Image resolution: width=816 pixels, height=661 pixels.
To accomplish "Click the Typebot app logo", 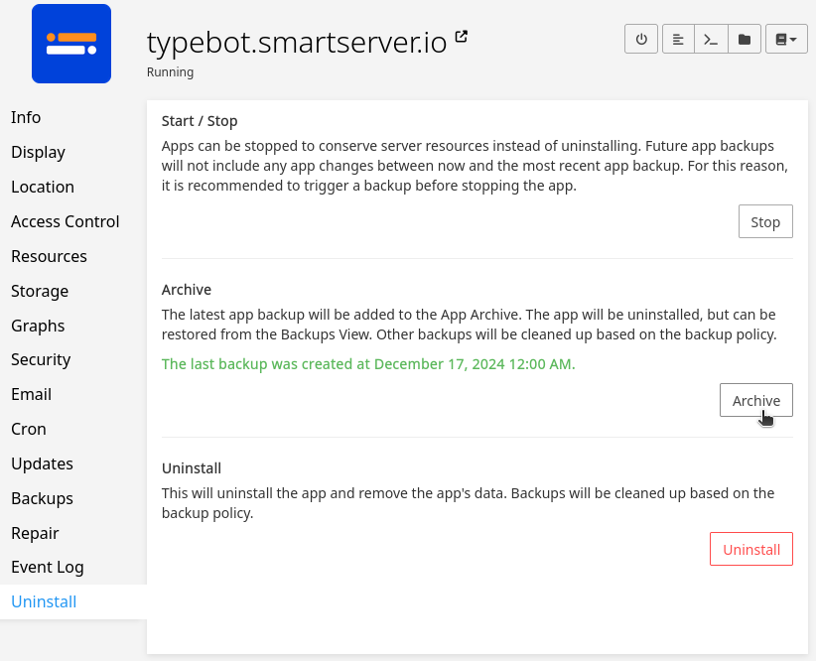I will tap(71, 44).
